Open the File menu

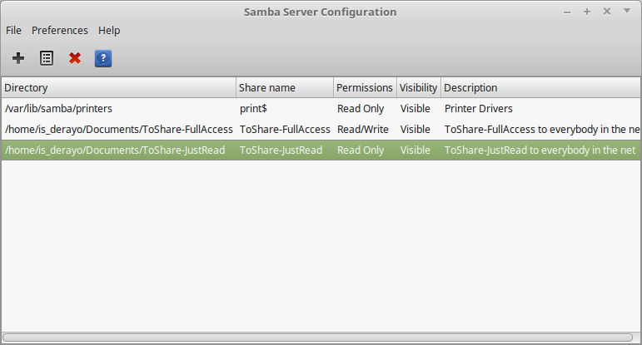pos(13,30)
